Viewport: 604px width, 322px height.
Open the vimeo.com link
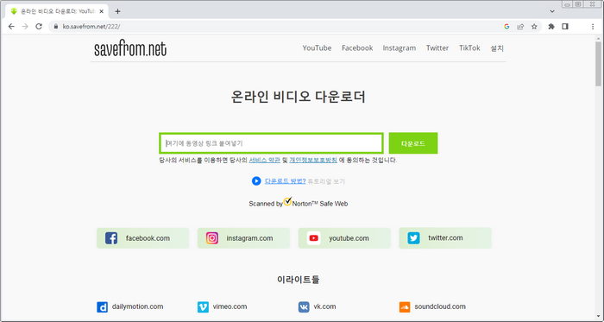click(230, 306)
